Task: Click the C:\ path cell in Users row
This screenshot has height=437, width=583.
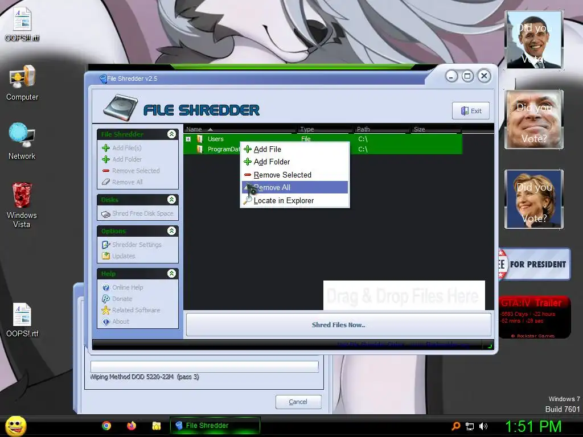Action: pyautogui.click(x=363, y=139)
